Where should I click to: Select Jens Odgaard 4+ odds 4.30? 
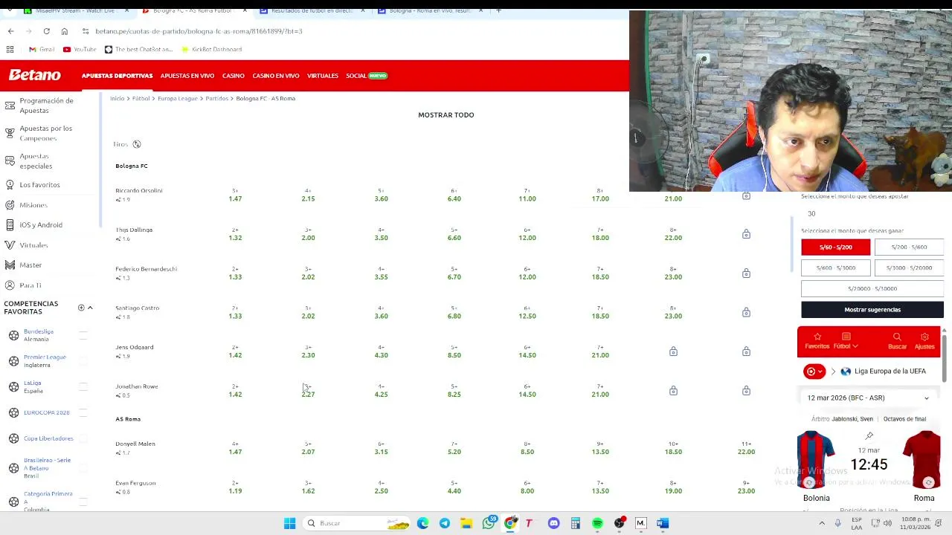point(381,351)
